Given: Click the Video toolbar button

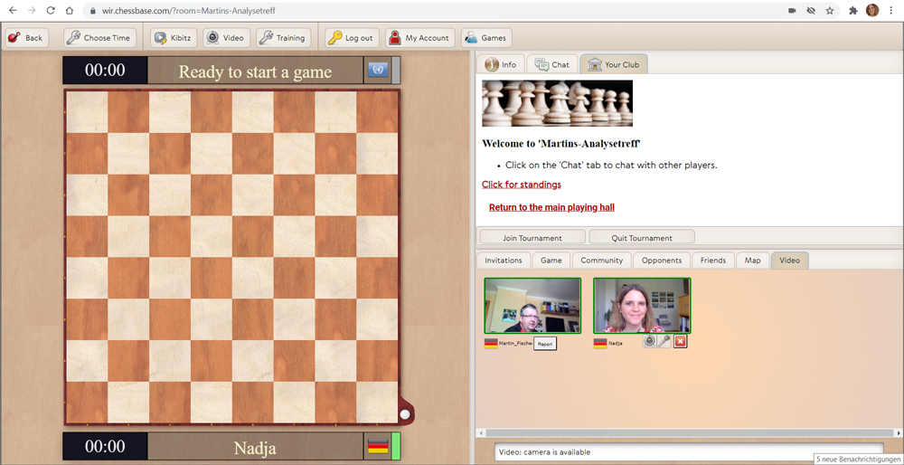Looking at the screenshot, I should pos(224,38).
